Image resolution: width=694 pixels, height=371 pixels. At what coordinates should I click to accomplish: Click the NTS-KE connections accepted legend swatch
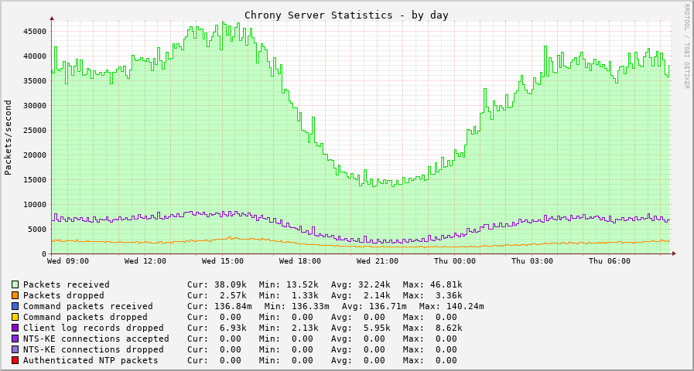pos(15,339)
